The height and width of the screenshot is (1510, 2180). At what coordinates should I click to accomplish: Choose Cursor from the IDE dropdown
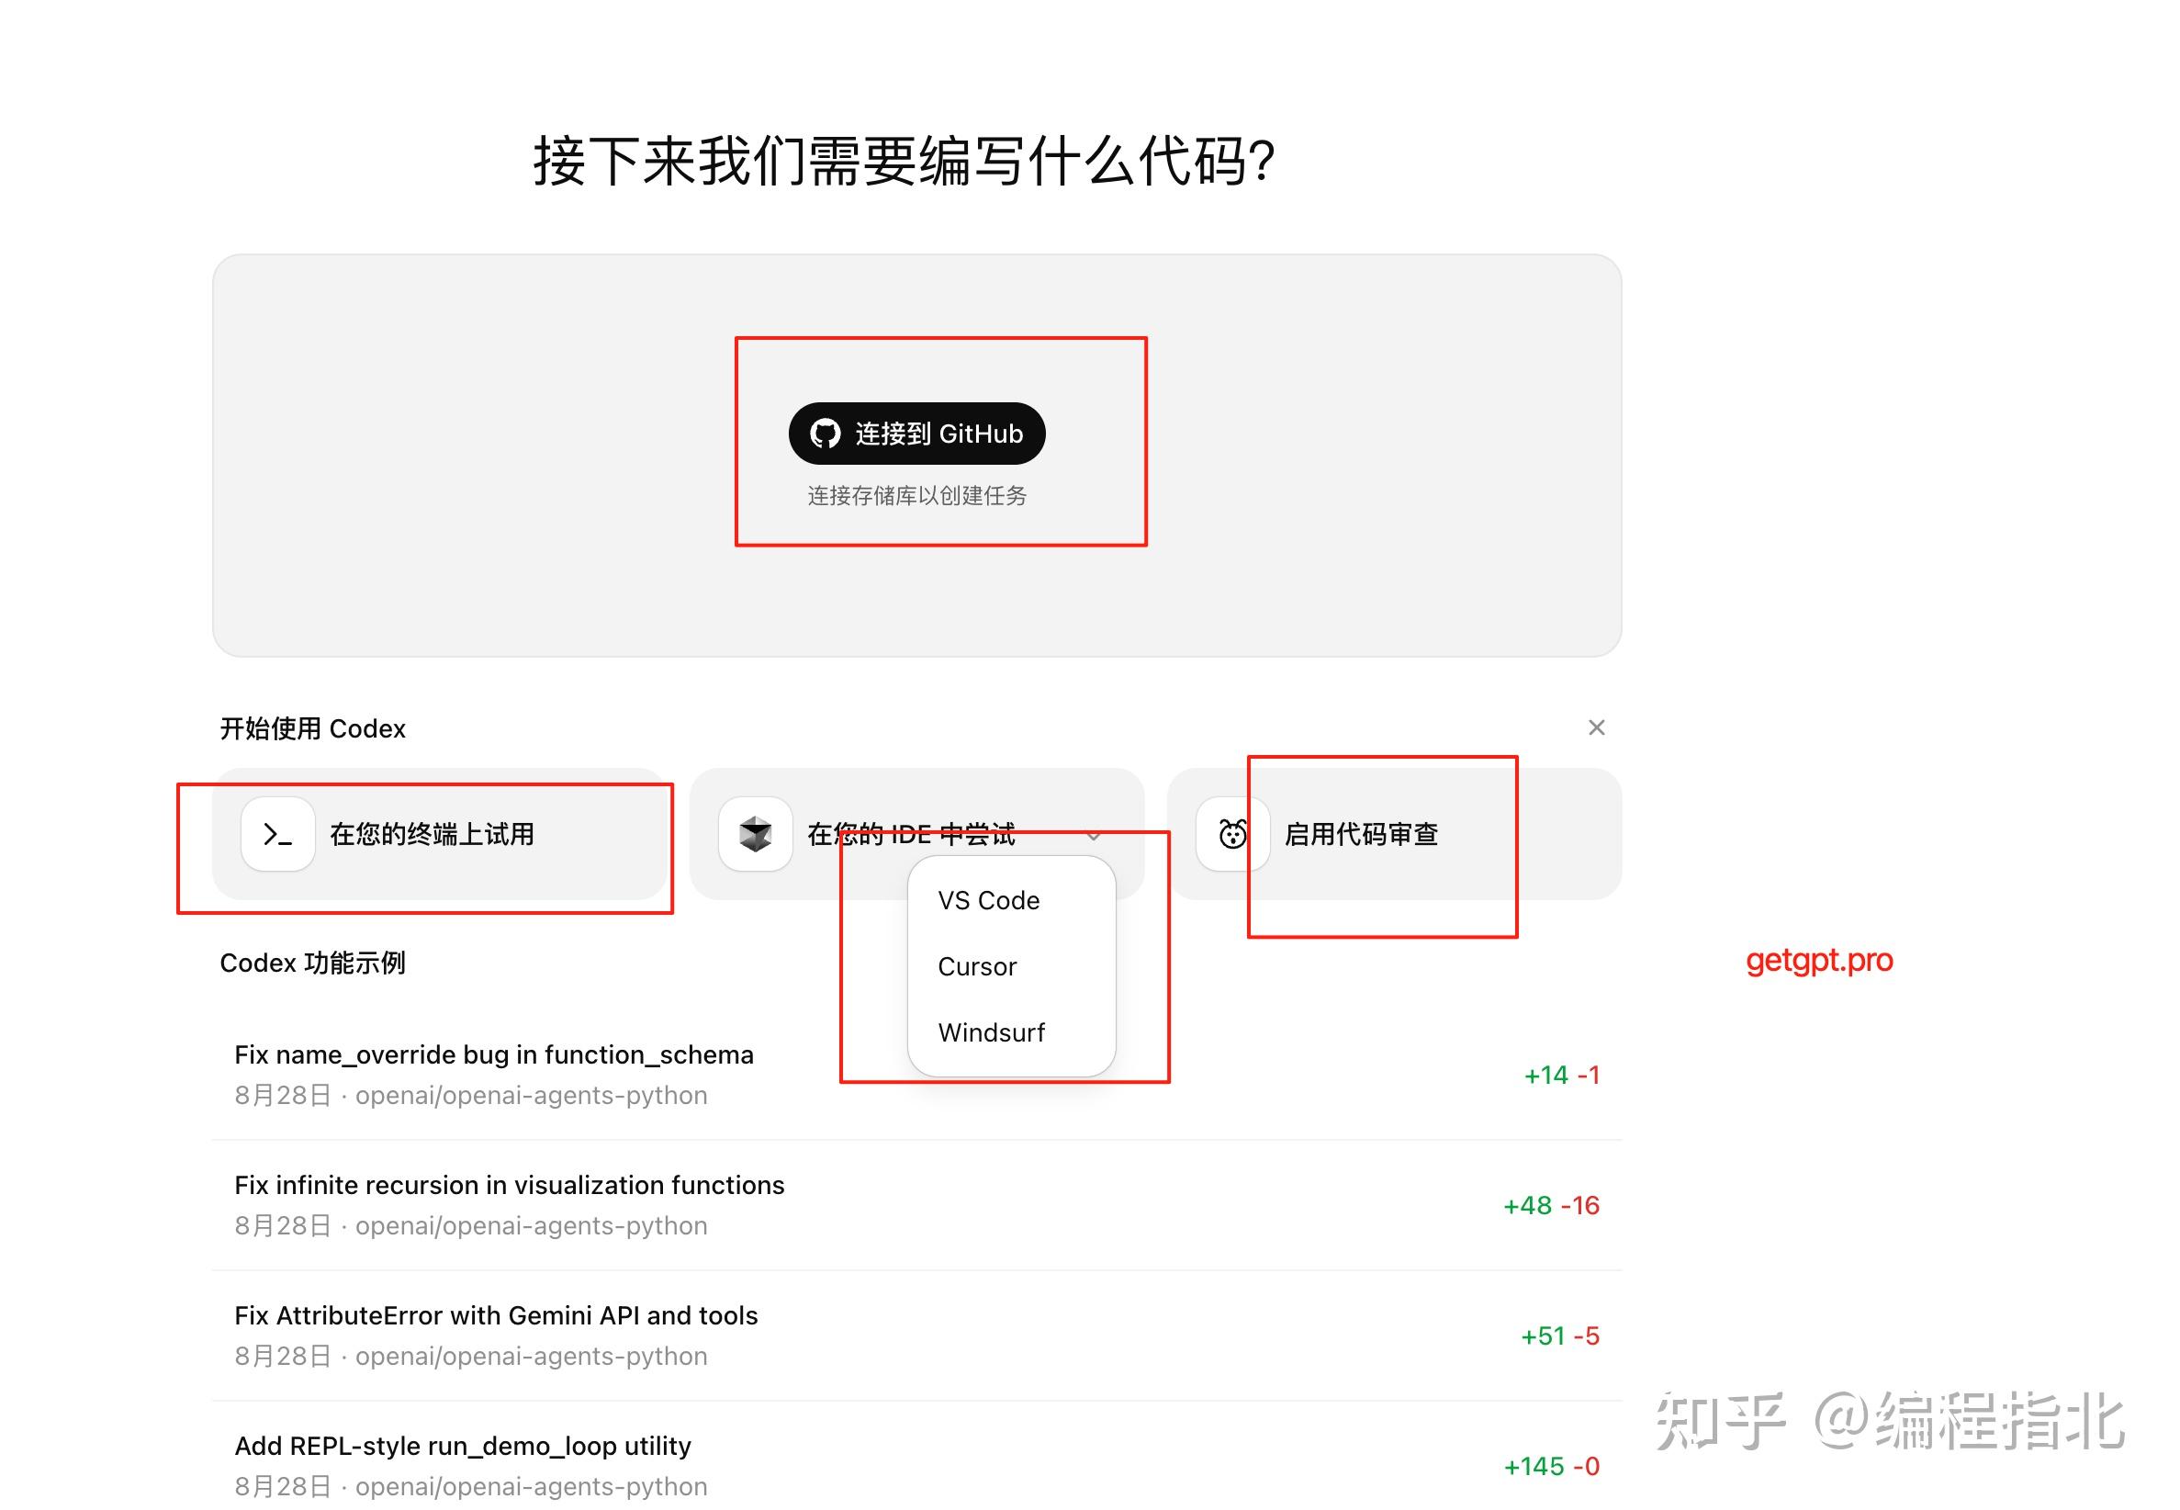point(977,966)
